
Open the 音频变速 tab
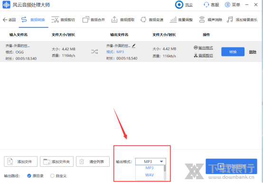click(x=152, y=20)
